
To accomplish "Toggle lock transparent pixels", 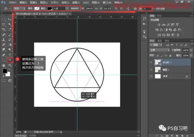I will pyautogui.click(x=158, y=56).
